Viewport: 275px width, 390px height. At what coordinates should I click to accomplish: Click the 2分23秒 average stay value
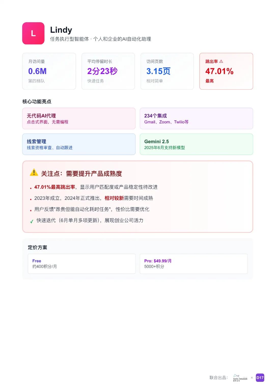click(102, 71)
